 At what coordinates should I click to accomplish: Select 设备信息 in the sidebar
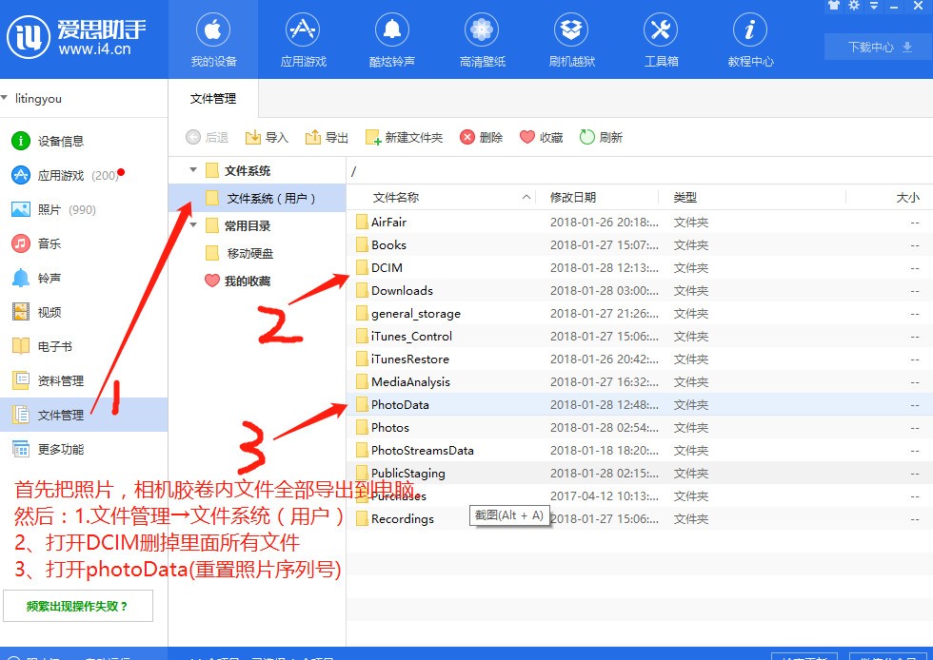[x=84, y=141]
